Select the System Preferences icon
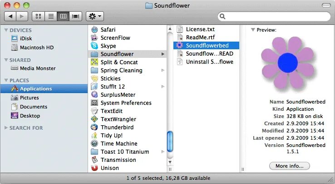 (94, 103)
